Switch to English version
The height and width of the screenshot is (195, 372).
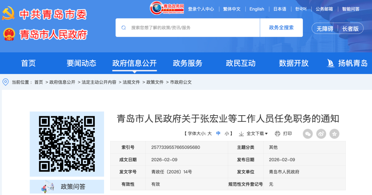257,9
